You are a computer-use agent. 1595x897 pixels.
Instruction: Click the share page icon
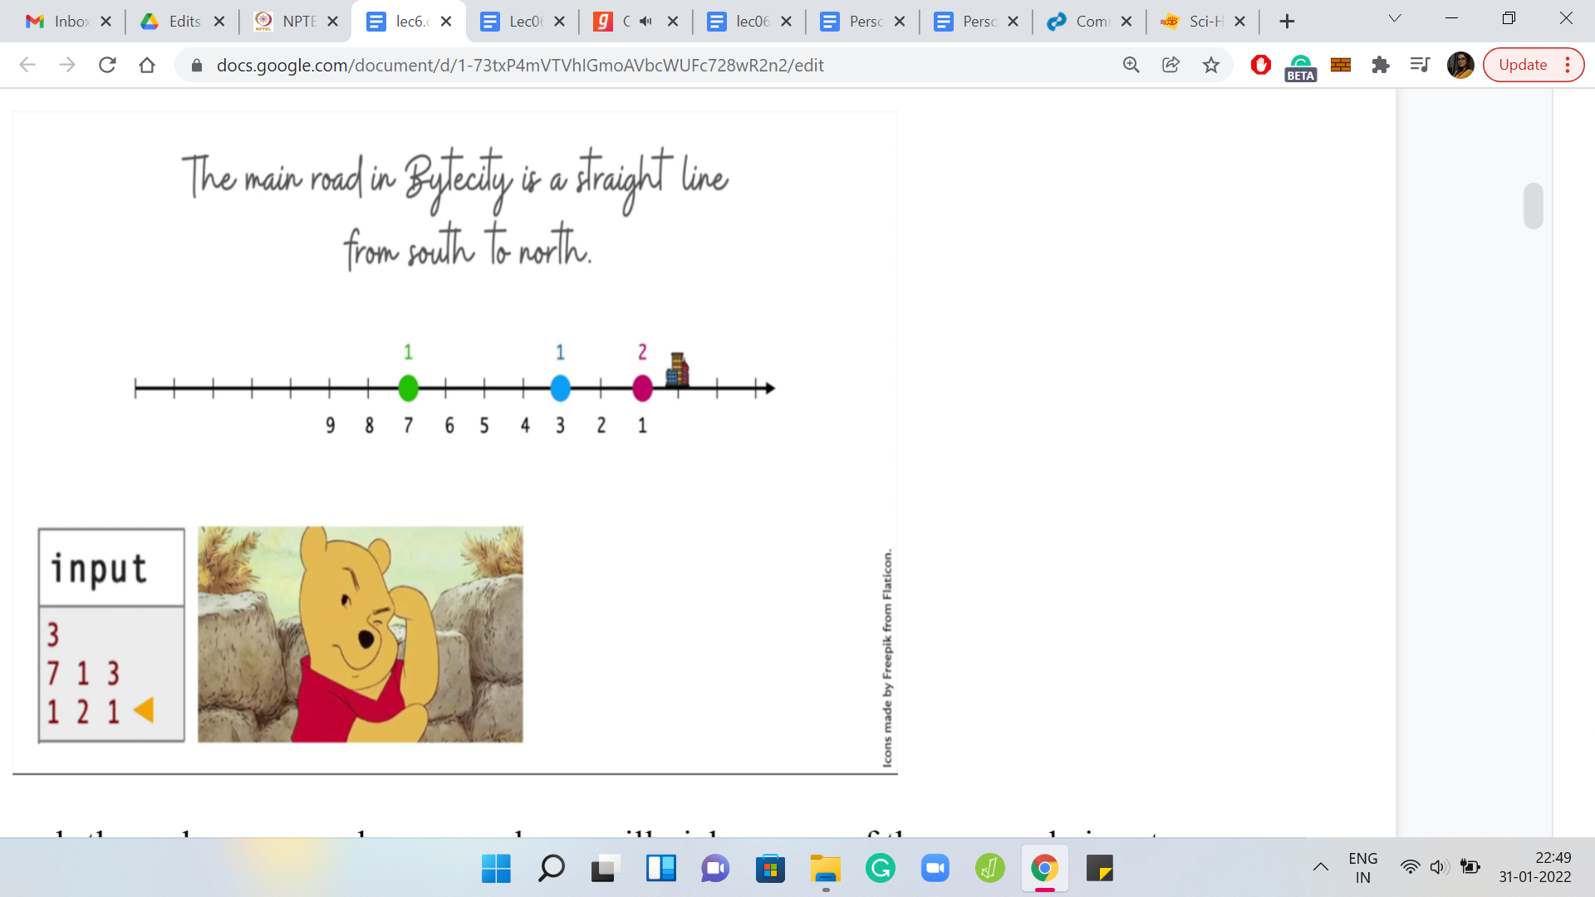[x=1170, y=65]
